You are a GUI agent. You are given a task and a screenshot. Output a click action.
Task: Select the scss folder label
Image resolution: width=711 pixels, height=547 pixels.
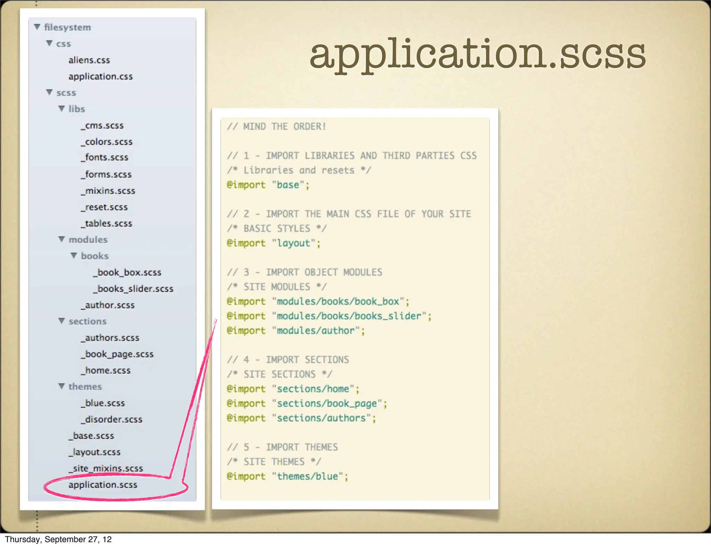[x=66, y=93]
